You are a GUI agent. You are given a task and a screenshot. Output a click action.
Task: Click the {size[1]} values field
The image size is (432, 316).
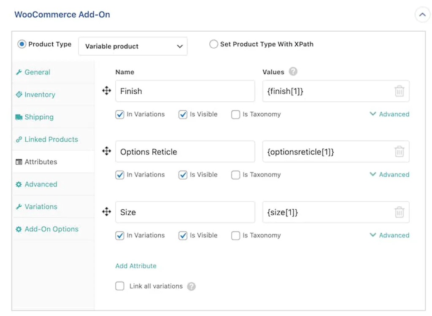pos(336,212)
